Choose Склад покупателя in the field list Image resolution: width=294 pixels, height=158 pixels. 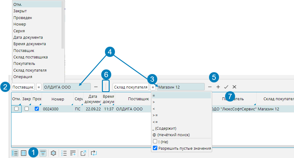coord(37,70)
